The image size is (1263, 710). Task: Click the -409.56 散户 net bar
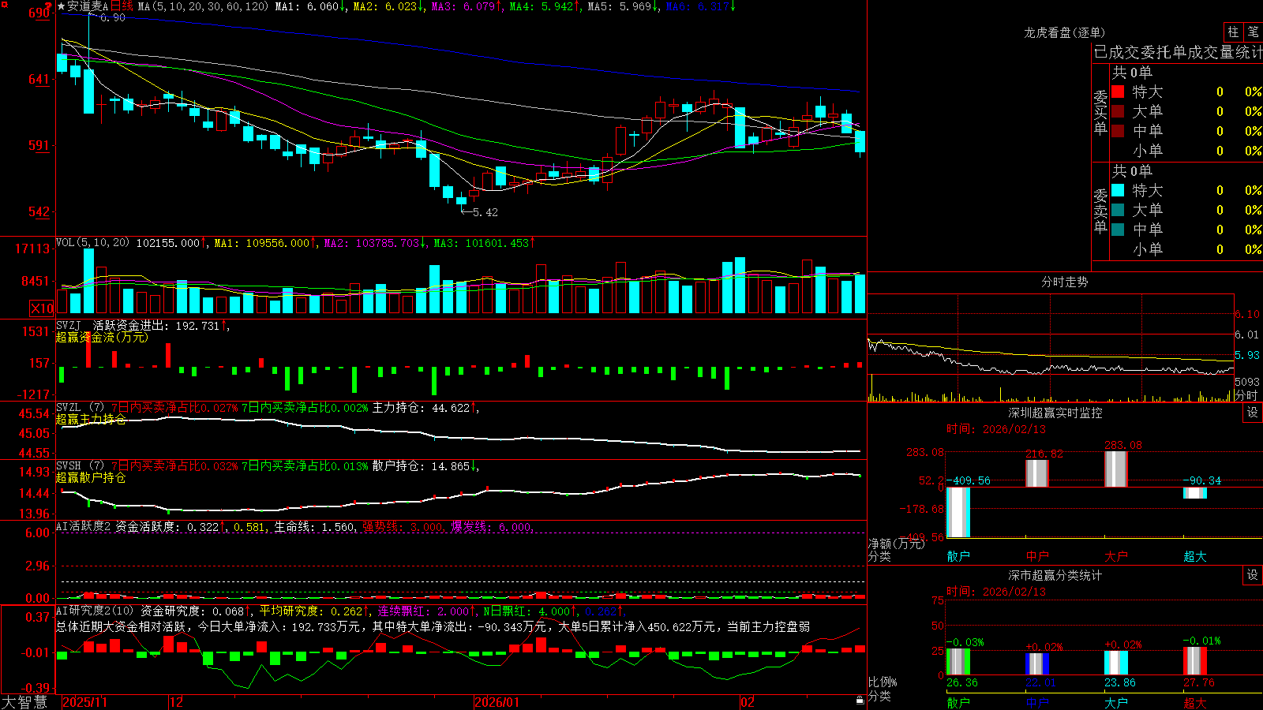click(958, 512)
